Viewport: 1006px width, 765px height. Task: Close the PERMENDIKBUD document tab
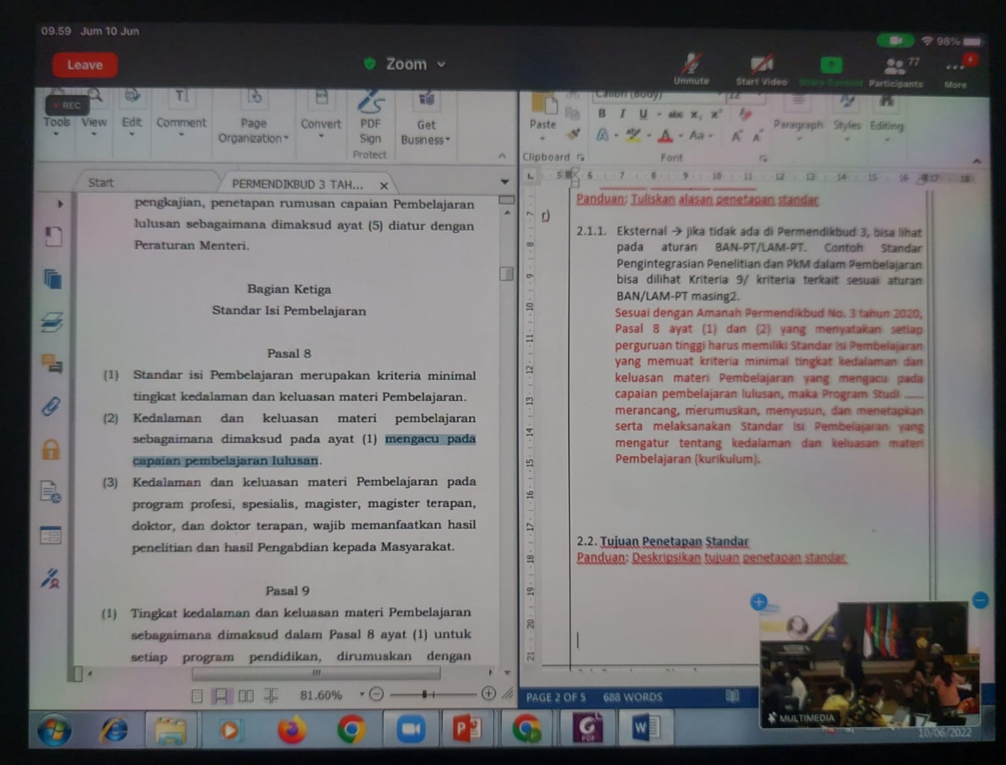click(x=384, y=185)
